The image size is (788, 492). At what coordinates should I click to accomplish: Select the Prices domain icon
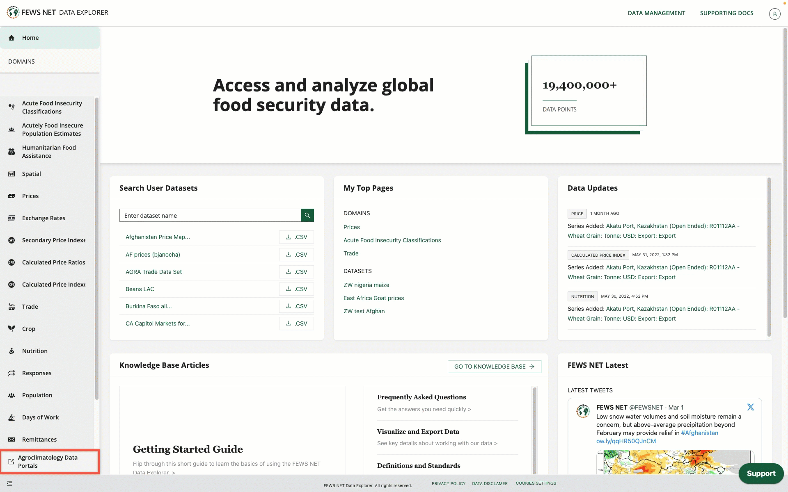(11, 196)
